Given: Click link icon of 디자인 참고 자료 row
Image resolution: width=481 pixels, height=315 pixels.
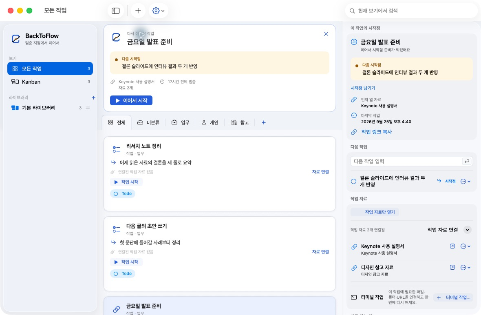Looking at the screenshot, I should [354, 268].
